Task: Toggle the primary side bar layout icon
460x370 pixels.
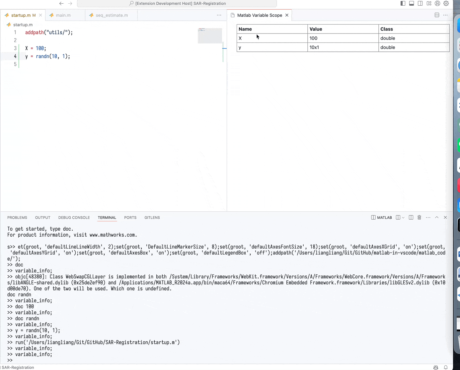Action: 403,3
